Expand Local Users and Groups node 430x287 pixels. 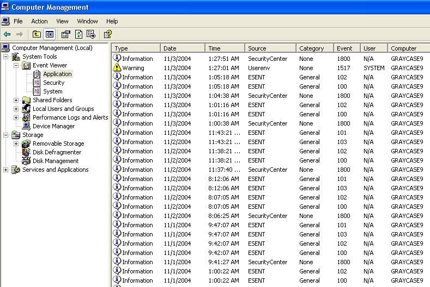[16, 109]
